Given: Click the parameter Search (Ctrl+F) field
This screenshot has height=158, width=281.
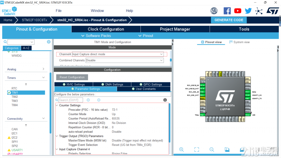Looking at the screenshot, I should [x=71, y=100].
